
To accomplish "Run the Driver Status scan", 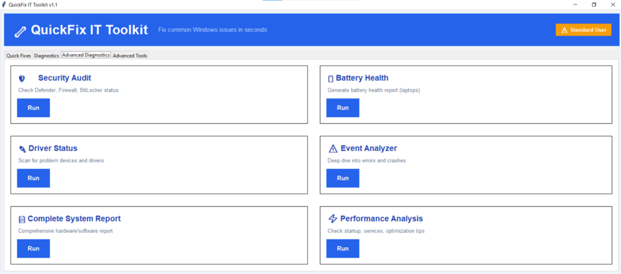I will [x=33, y=178].
